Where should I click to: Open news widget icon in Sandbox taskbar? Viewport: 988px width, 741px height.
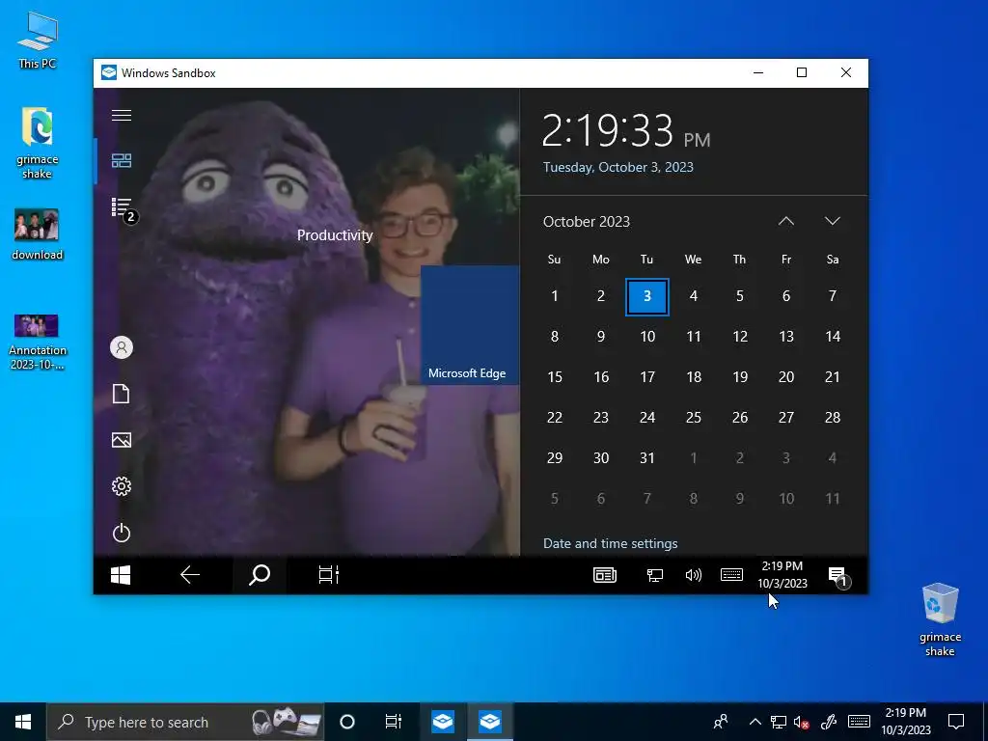pos(605,575)
